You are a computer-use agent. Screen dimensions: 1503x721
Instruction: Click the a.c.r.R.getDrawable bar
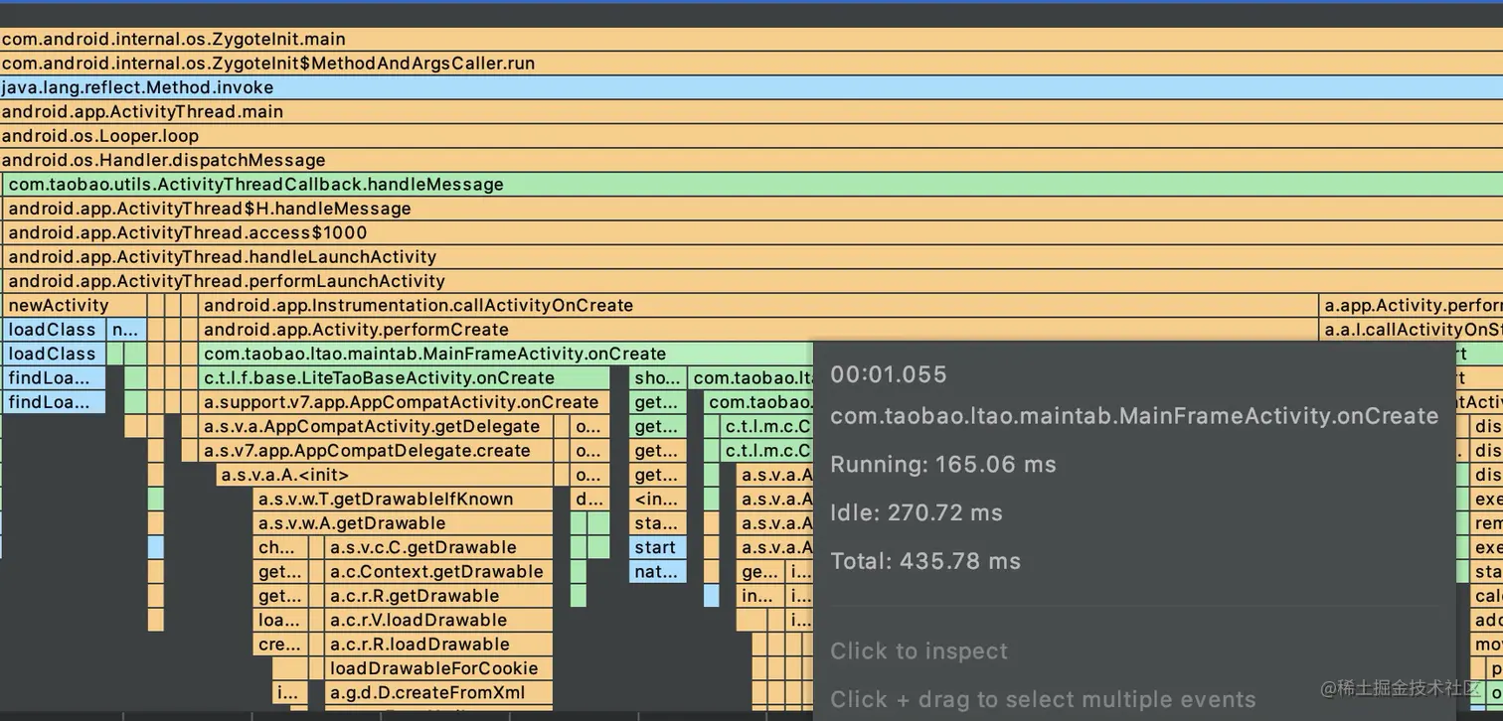tap(438, 596)
